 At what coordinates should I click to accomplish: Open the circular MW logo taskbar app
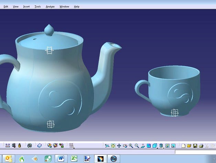click(114, 159)
